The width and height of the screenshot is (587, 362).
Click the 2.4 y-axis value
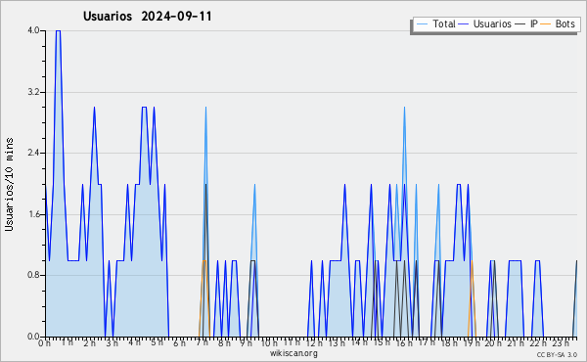tap(33, 153)
